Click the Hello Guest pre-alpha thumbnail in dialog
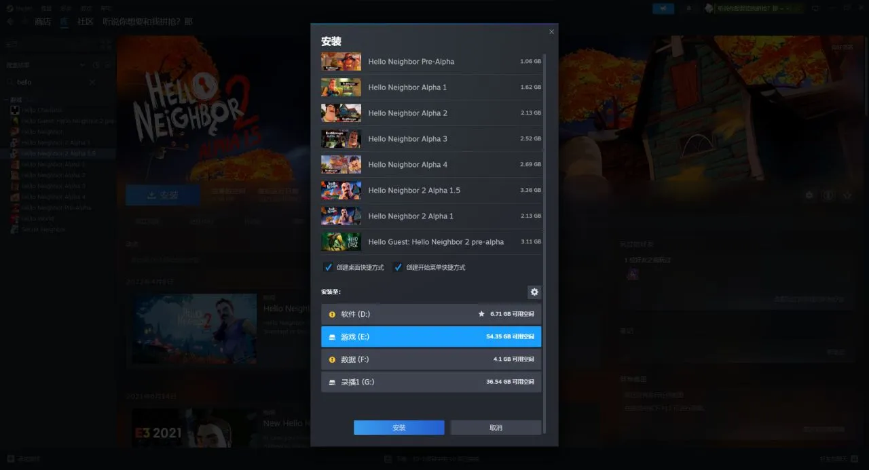Image resolution: width=869 pixels, height=470 pixels. [341, 241]
